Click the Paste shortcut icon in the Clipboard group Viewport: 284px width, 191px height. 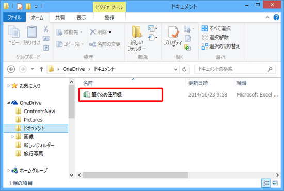pos(46,48)
